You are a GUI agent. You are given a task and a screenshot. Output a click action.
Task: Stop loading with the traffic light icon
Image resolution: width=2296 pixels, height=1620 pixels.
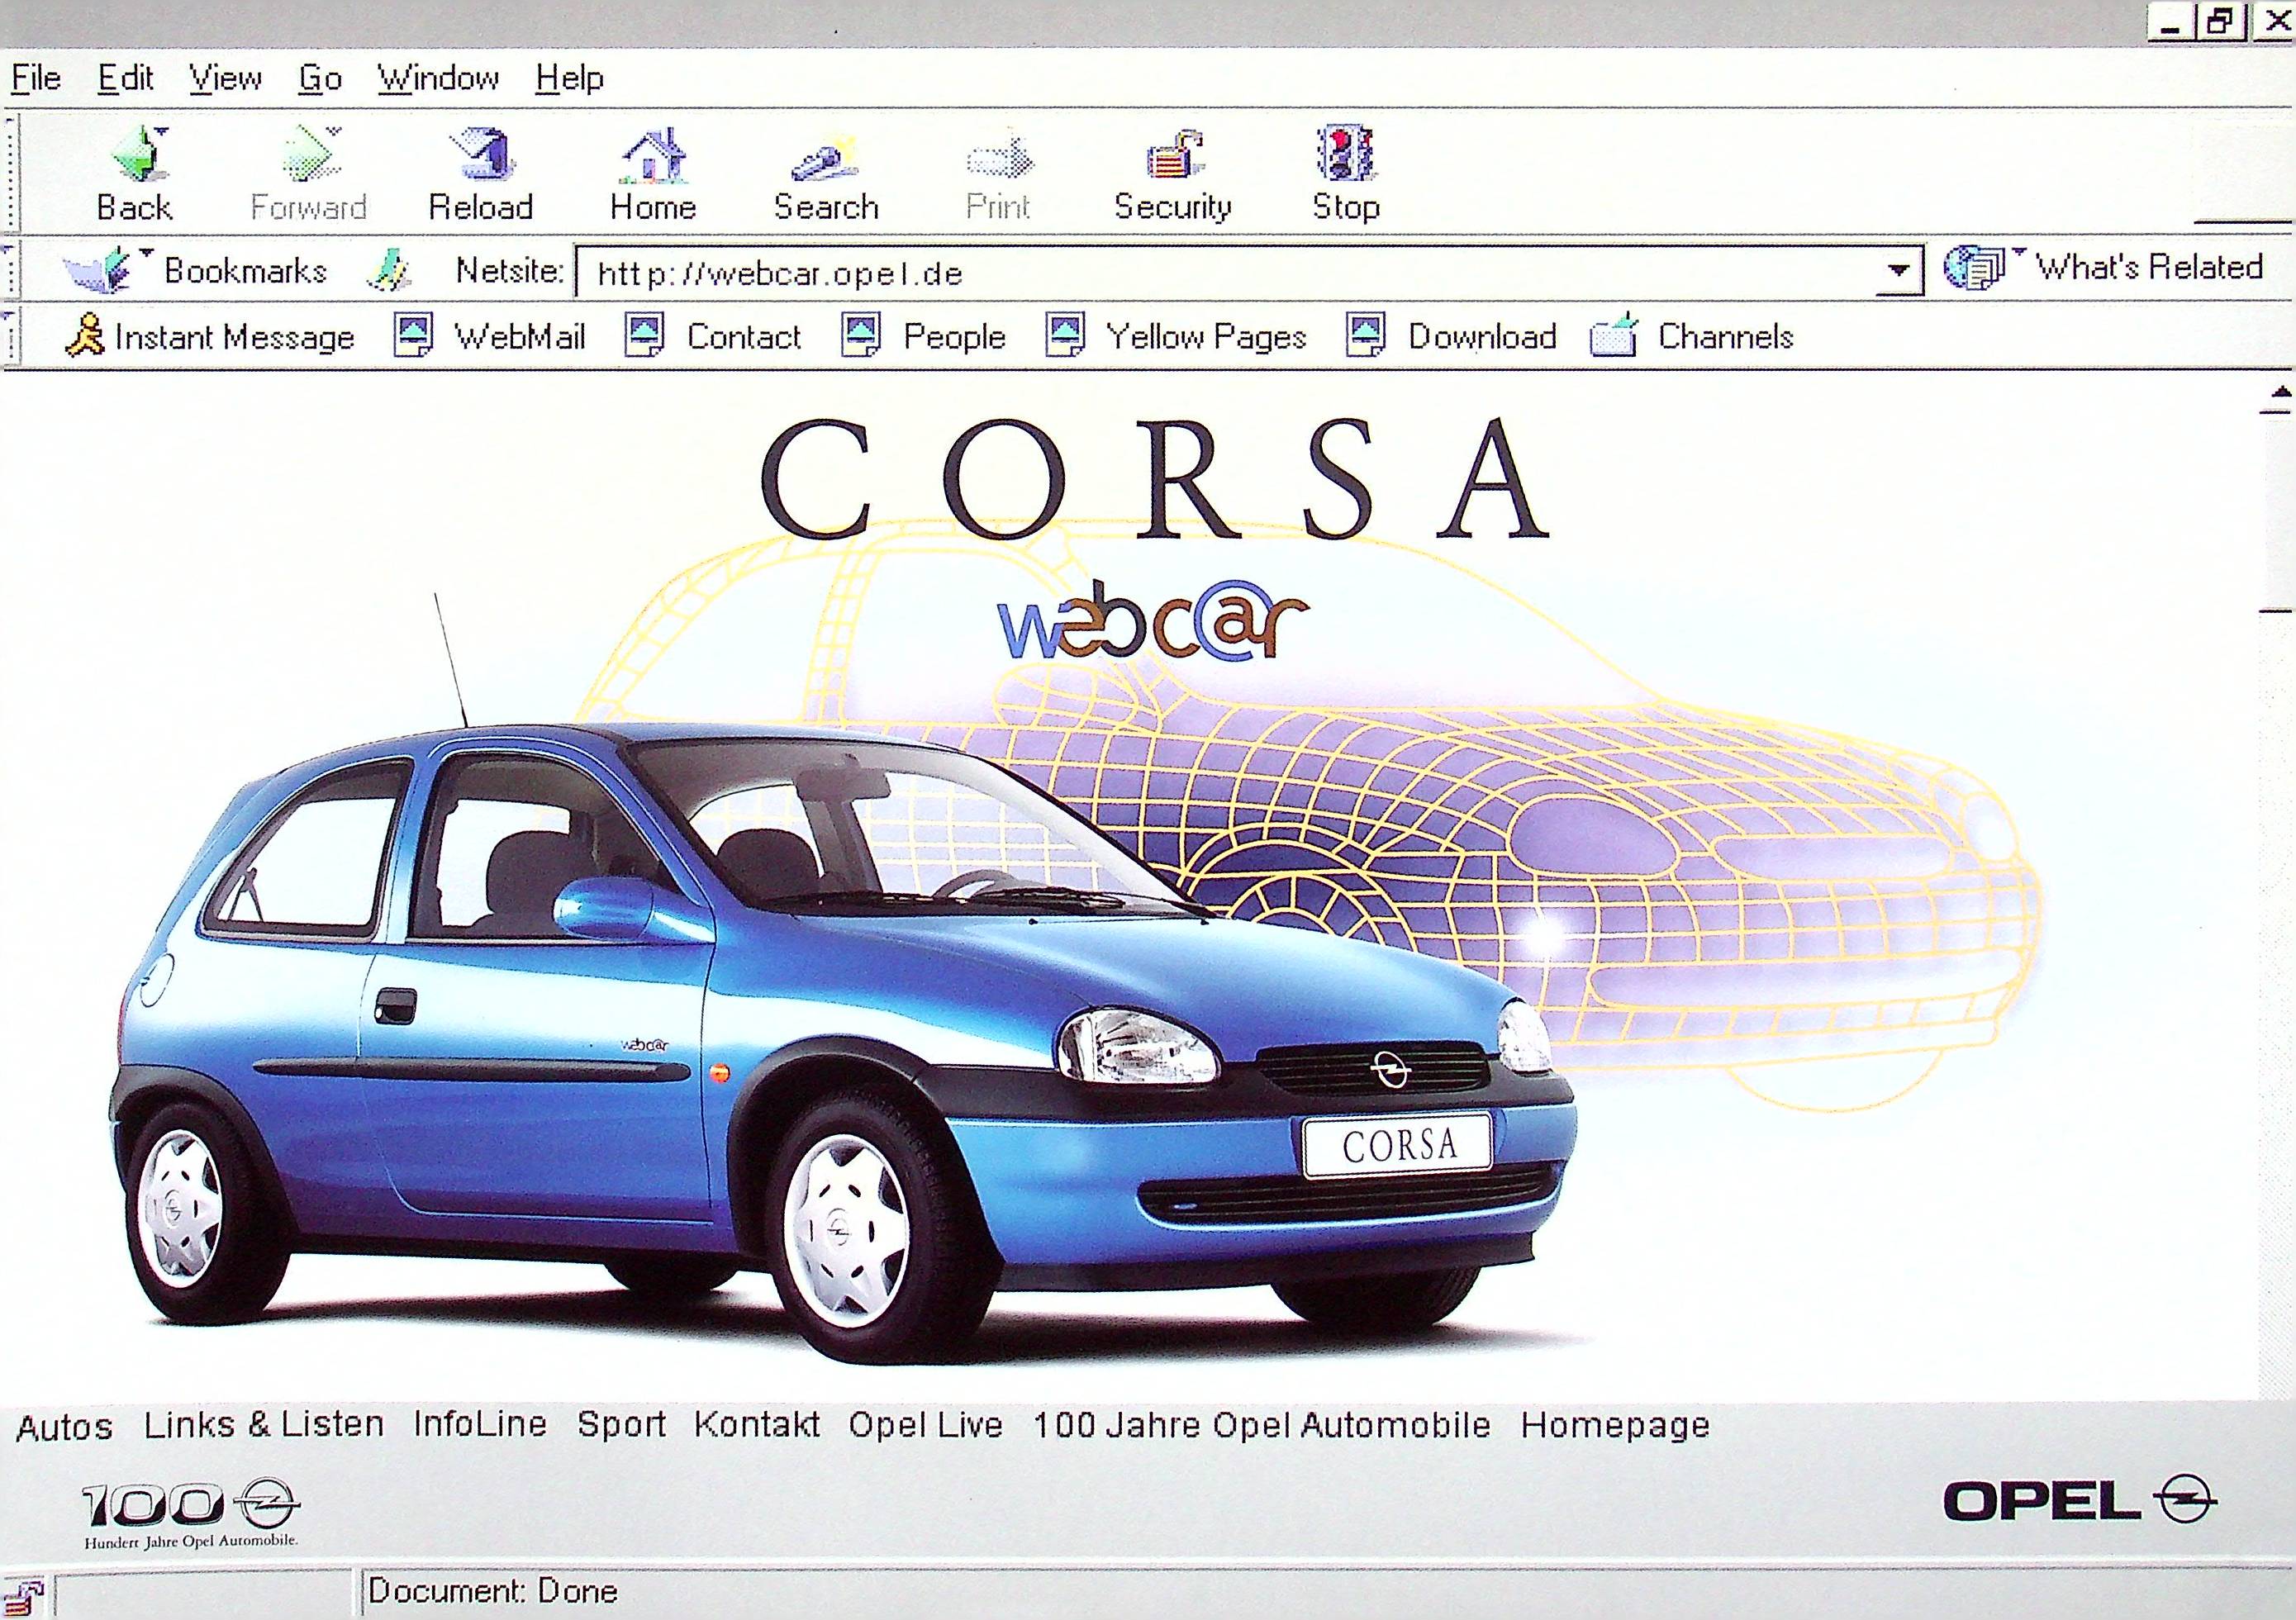click(x=1345, y=154)
